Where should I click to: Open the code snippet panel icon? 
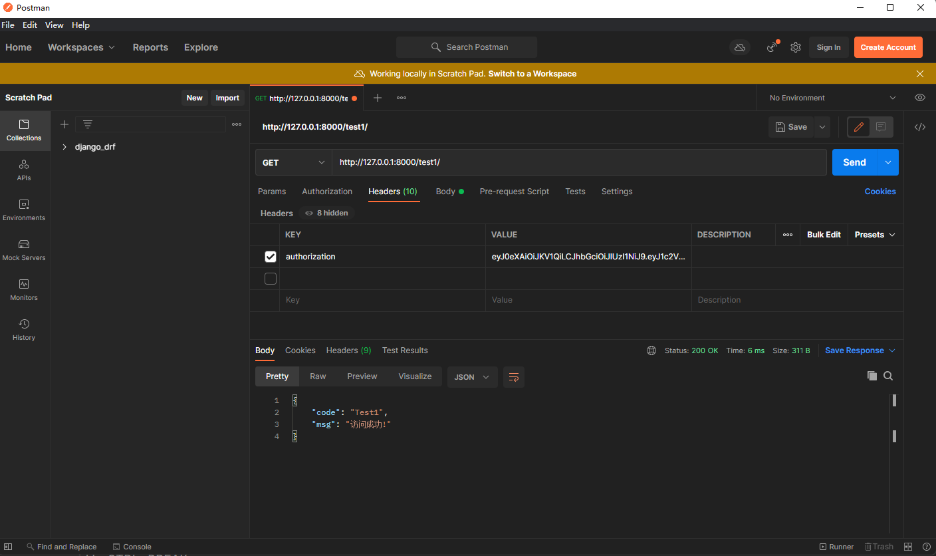coord(920,127)
